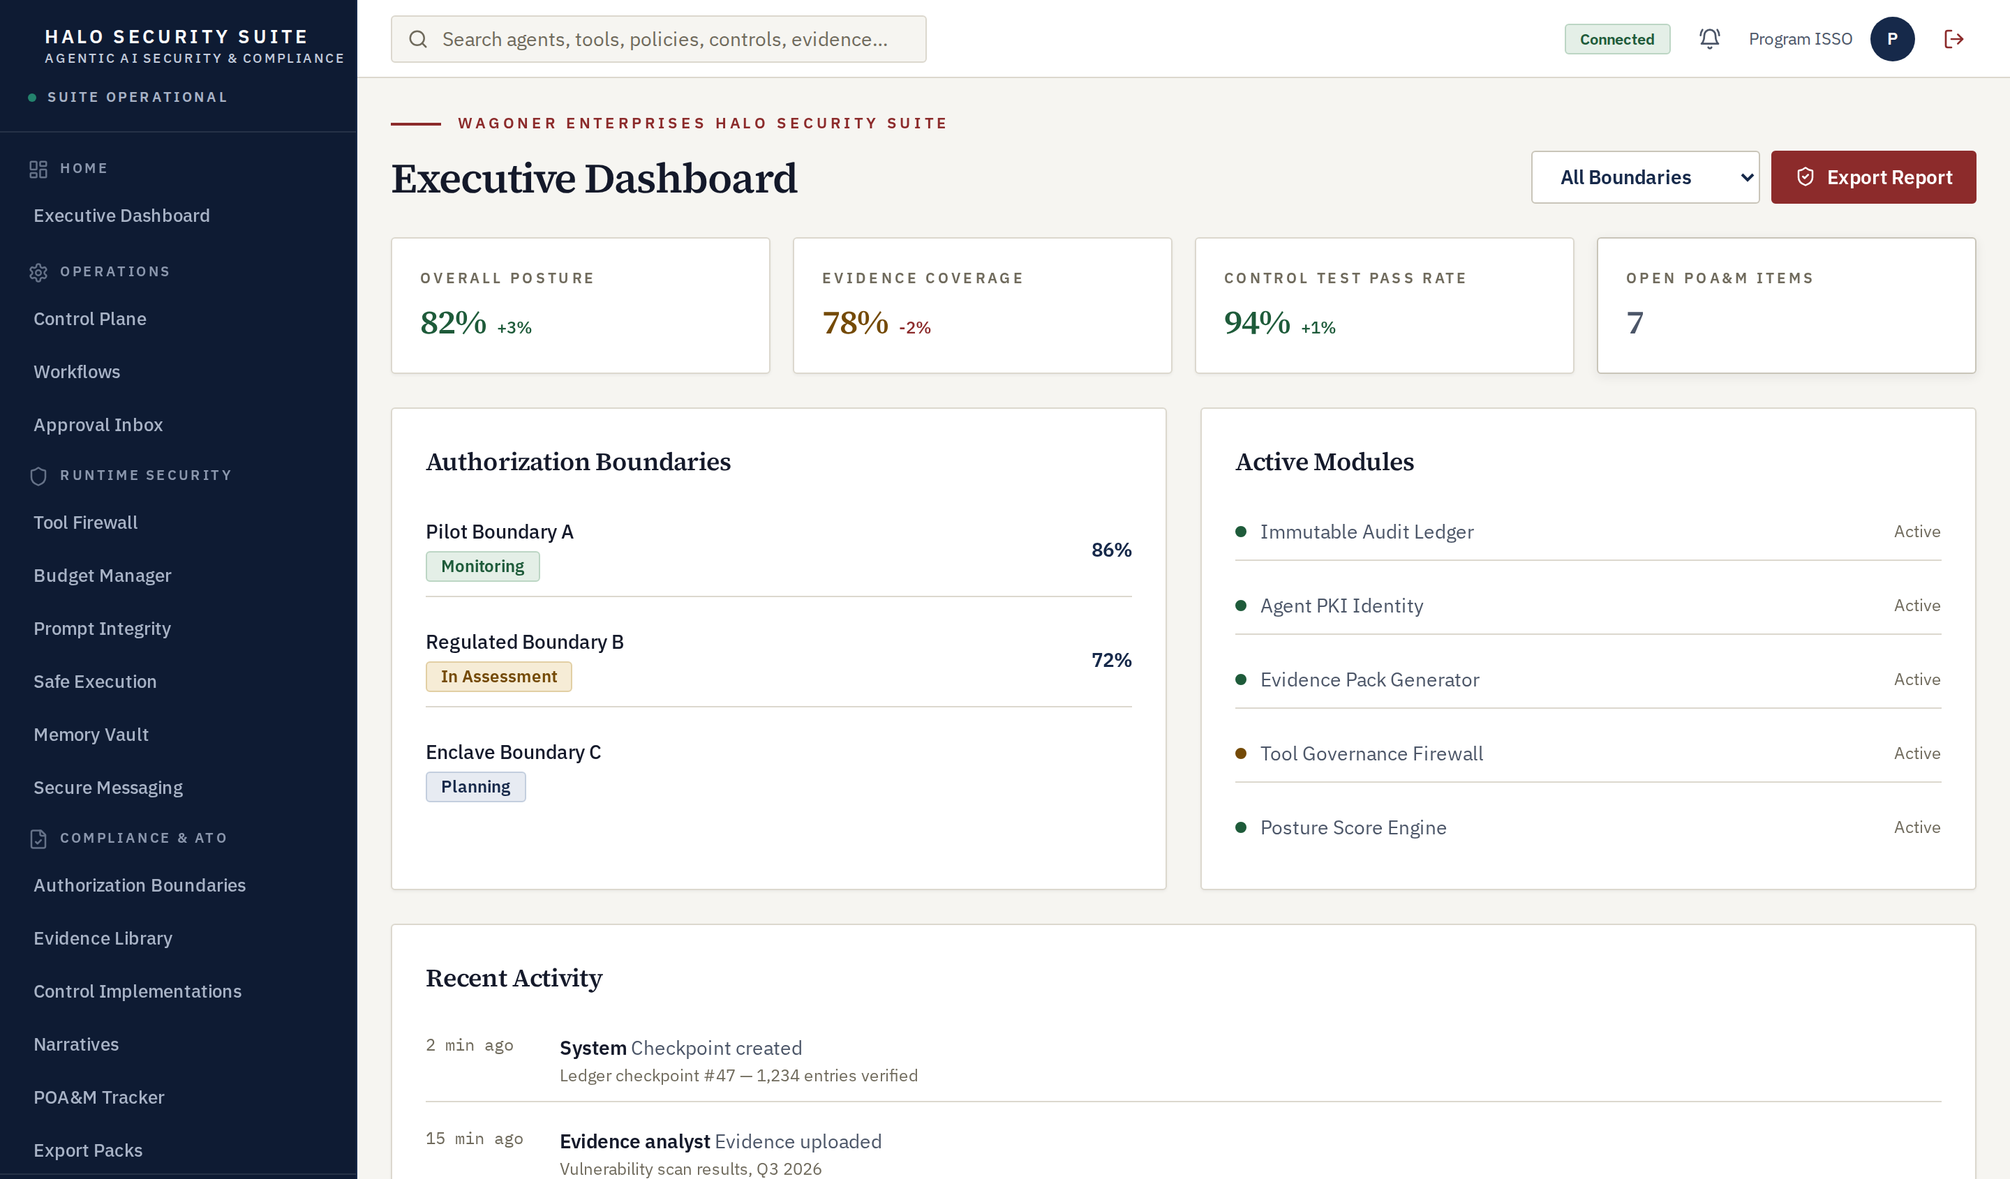Screen dimensions: 2010x1179
Task: Click the Tool Governance Firewall amber dot
Action: (1240, 753)
